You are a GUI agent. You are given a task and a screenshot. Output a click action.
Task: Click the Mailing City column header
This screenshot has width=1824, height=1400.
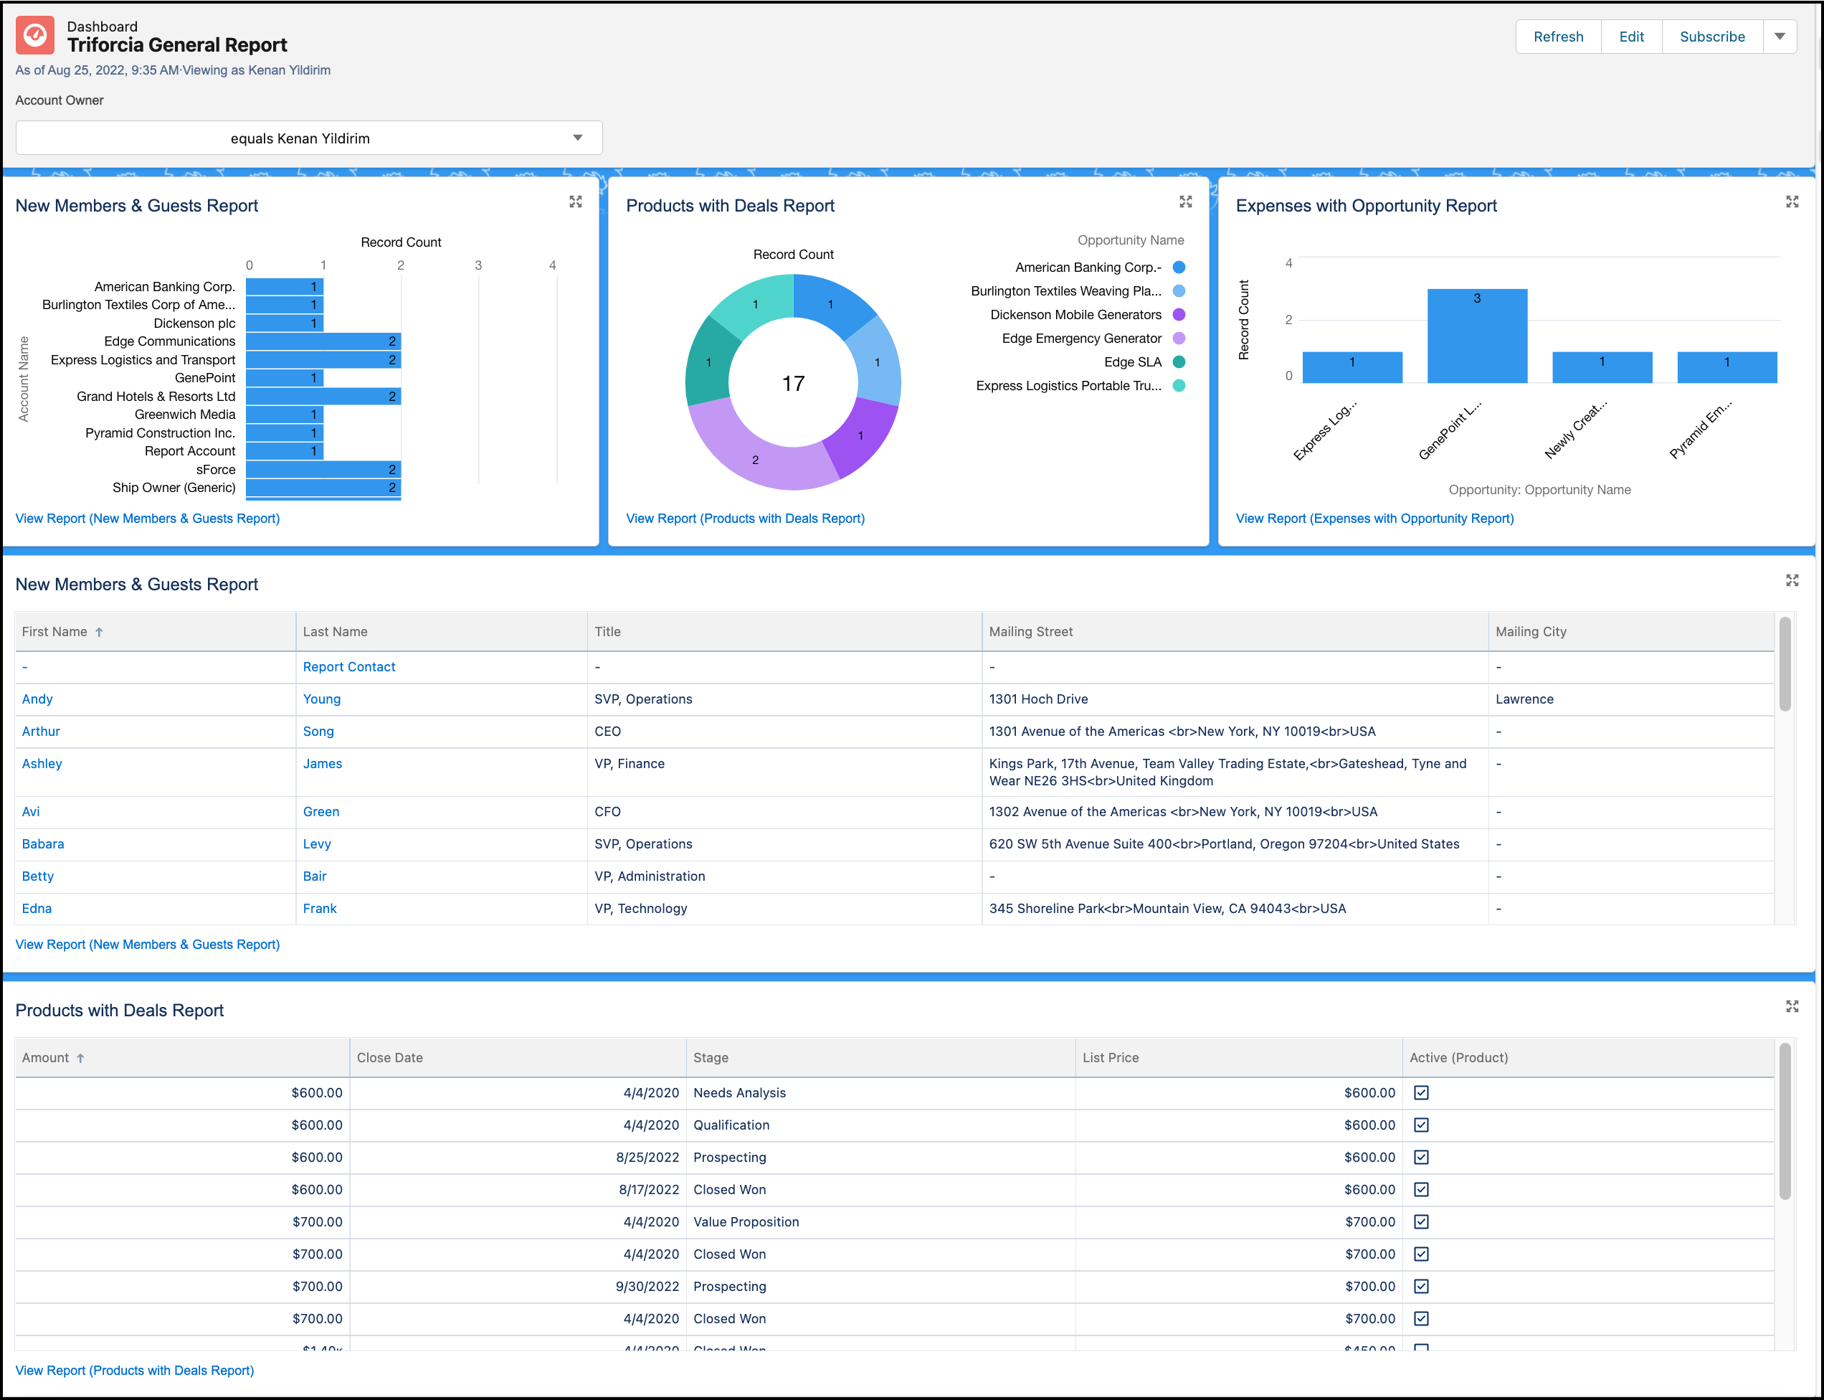[1630, 632]
